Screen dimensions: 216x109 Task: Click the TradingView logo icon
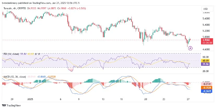click(x=4, y=106)
